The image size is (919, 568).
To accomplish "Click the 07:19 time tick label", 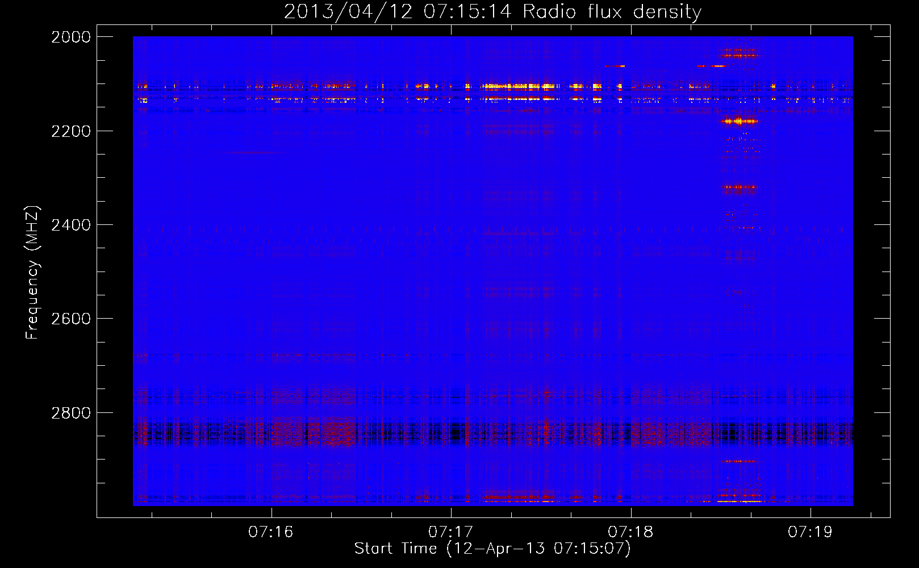I will 810,532.
